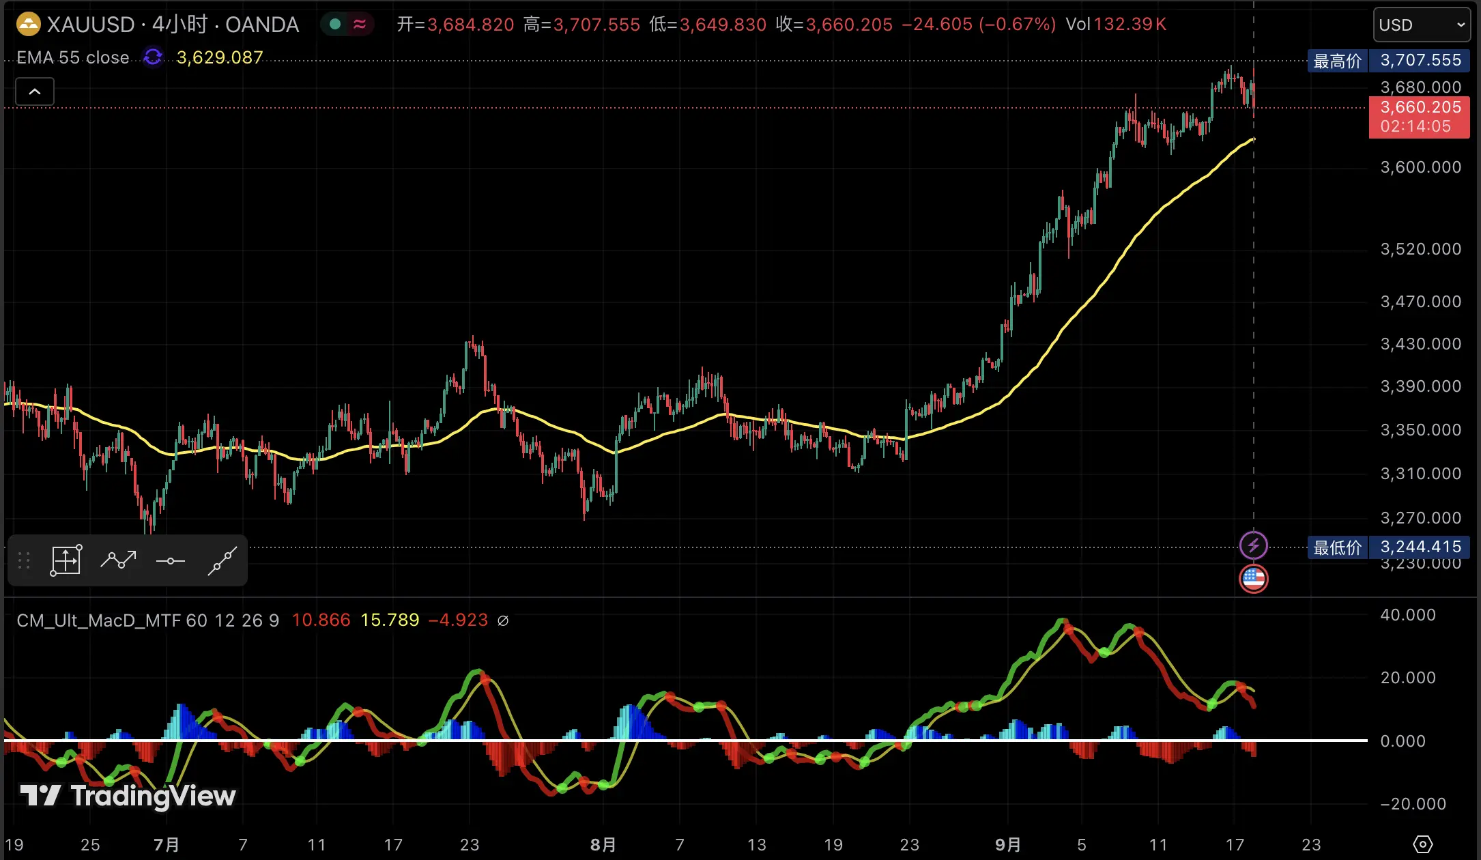Open the USD currency dropdown

tap(1421, 25)
